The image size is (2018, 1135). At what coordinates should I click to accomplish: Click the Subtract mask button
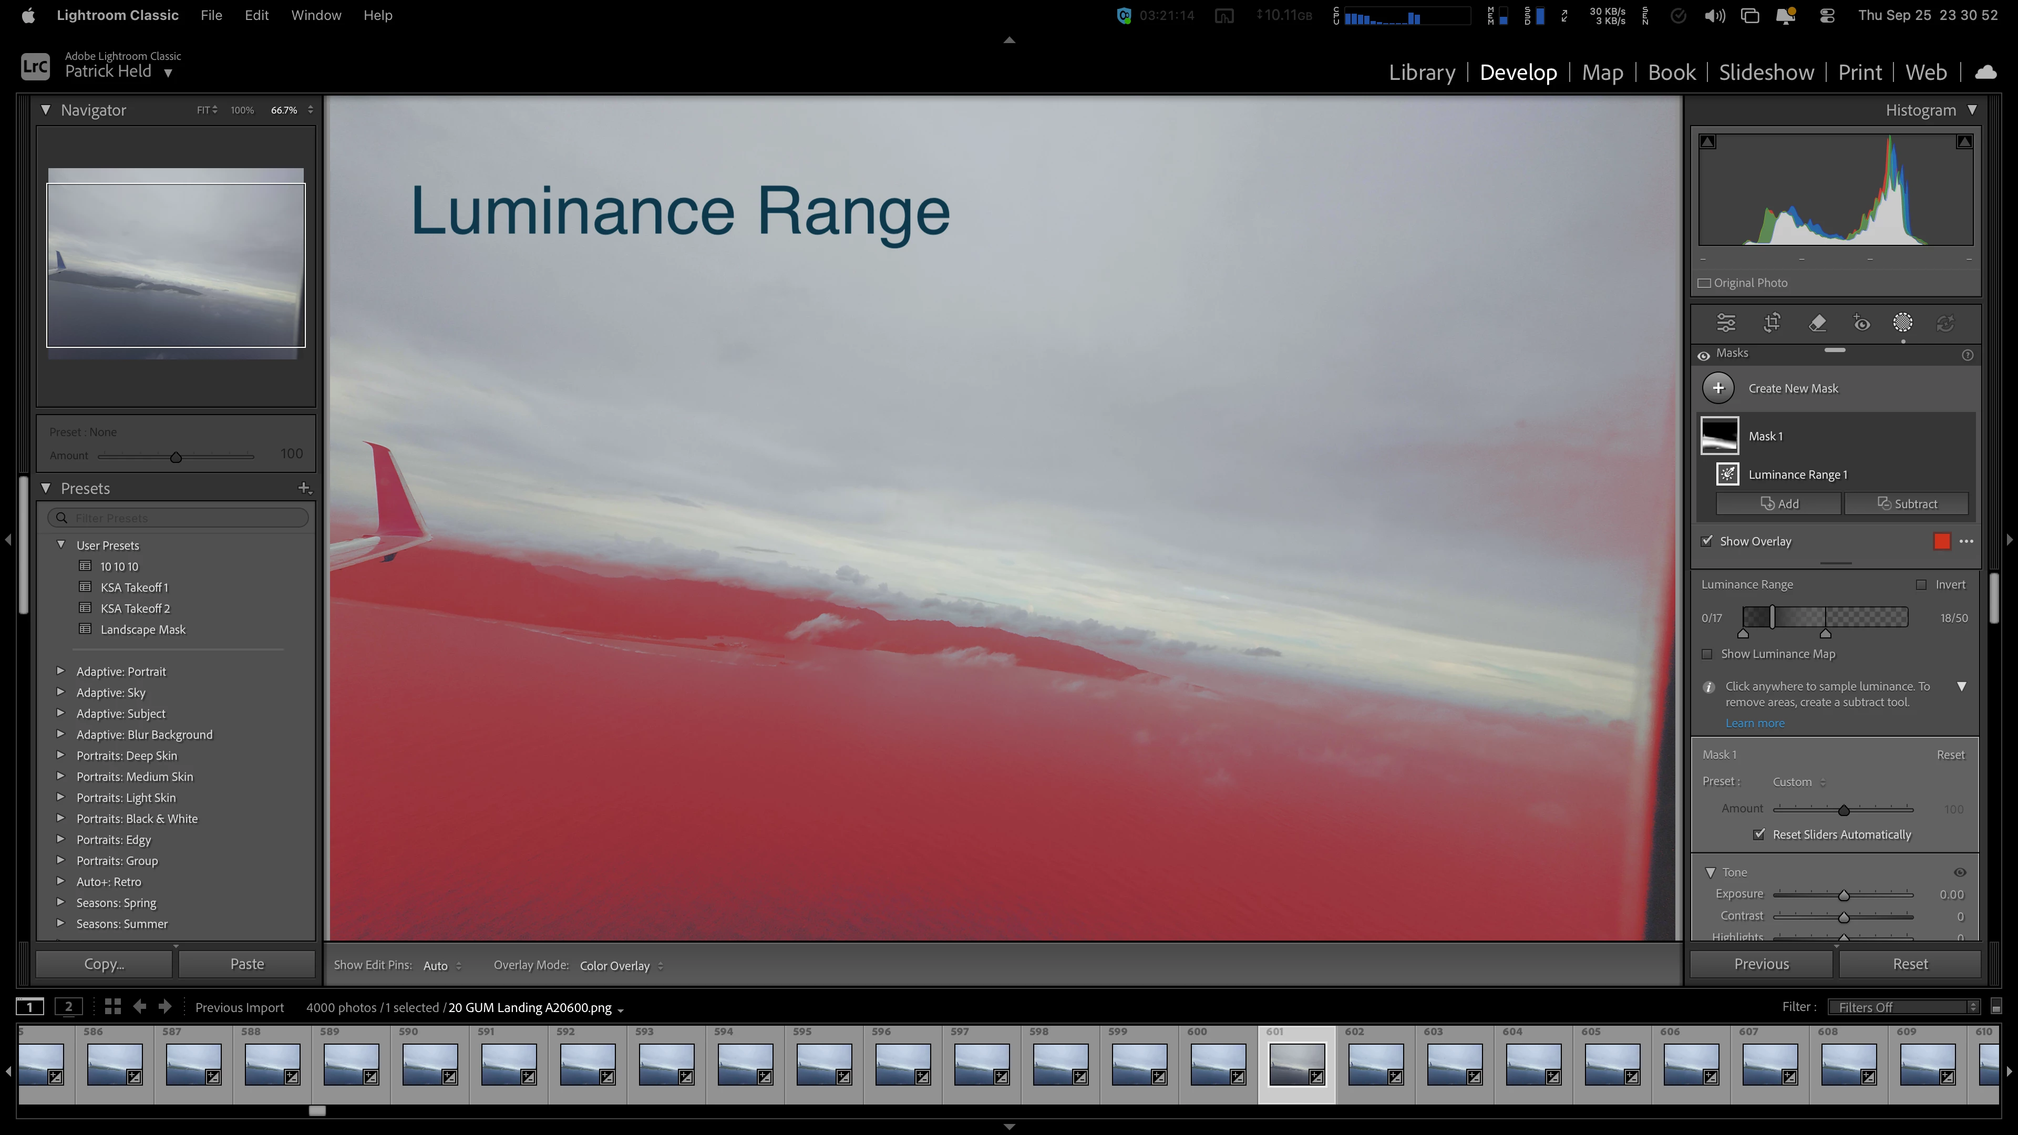point(1907,504)
